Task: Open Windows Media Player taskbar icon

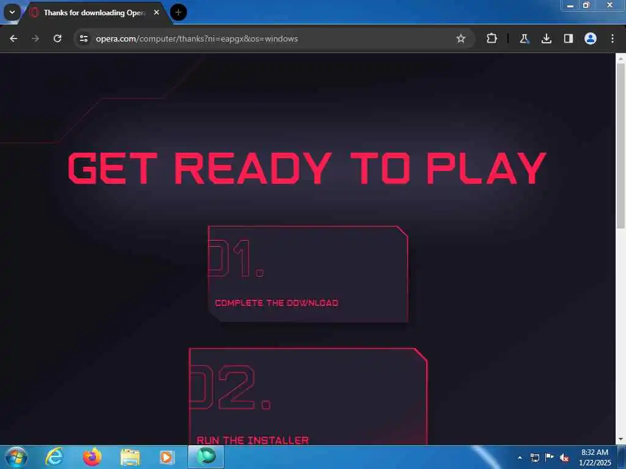Action: [x=167, y=457]
